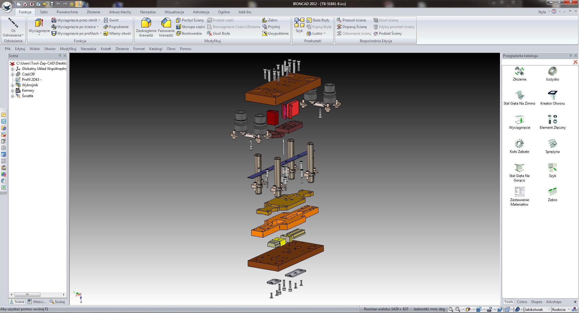Click the Żebro ribbon tool

pyautogui.click(x=270, y=20)
